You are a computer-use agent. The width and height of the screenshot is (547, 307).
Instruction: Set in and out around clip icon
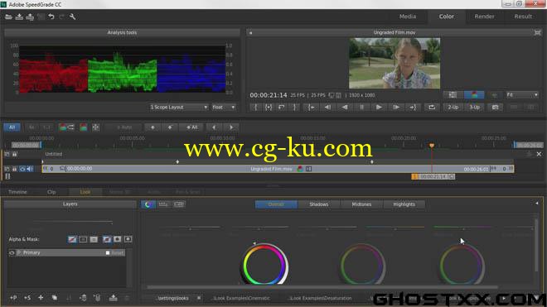269,108
